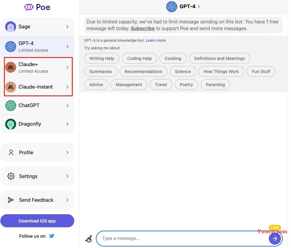This screenshot has width=291, height=248.
Task: Click the Claude-instant avatar icon
Action: (11, 87)
